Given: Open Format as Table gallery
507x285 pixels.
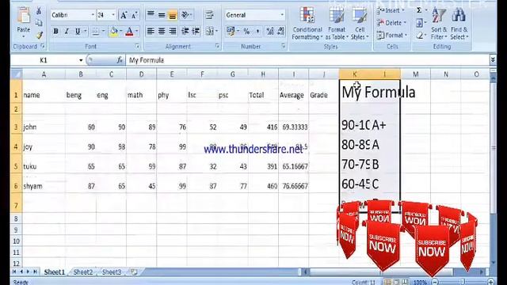Looking at the screenshot, I should tap(337, 23).
